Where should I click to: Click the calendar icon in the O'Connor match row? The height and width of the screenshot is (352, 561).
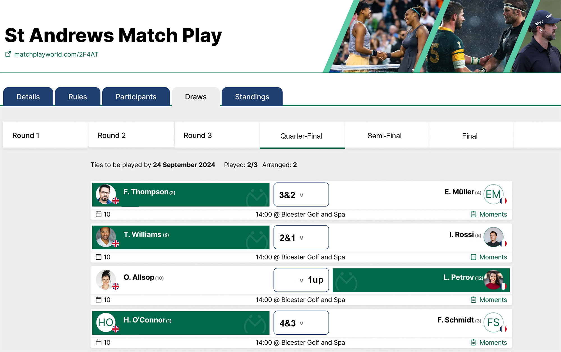pyautogui.click(x=98, y=342)
